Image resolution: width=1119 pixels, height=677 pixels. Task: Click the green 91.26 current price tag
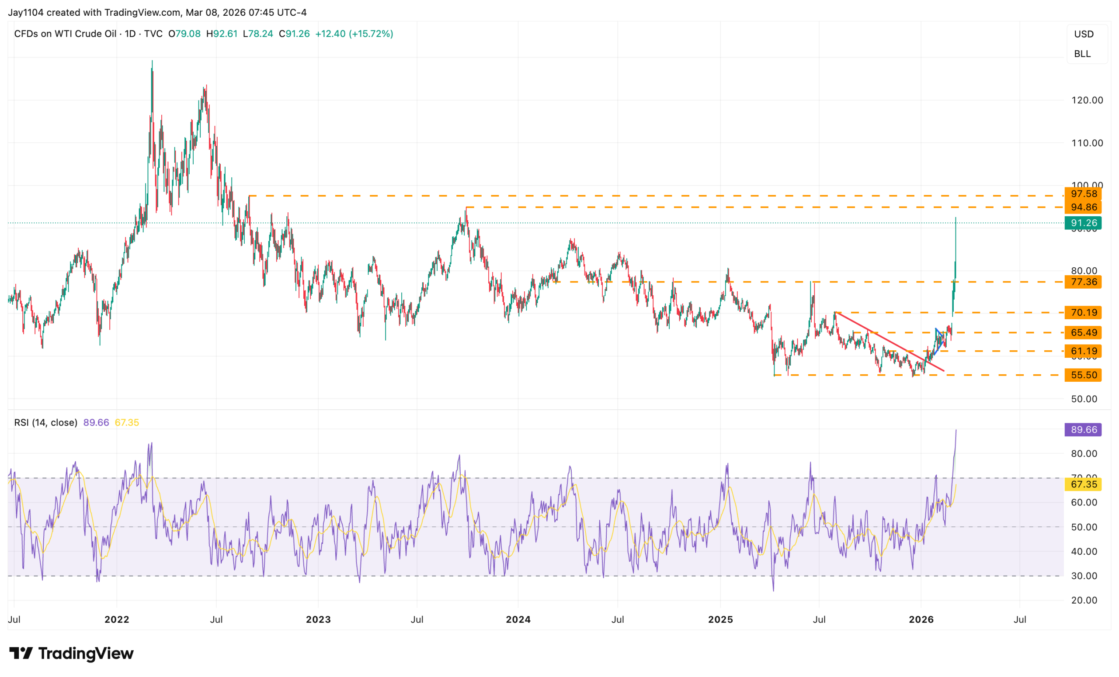[1083, 223]
